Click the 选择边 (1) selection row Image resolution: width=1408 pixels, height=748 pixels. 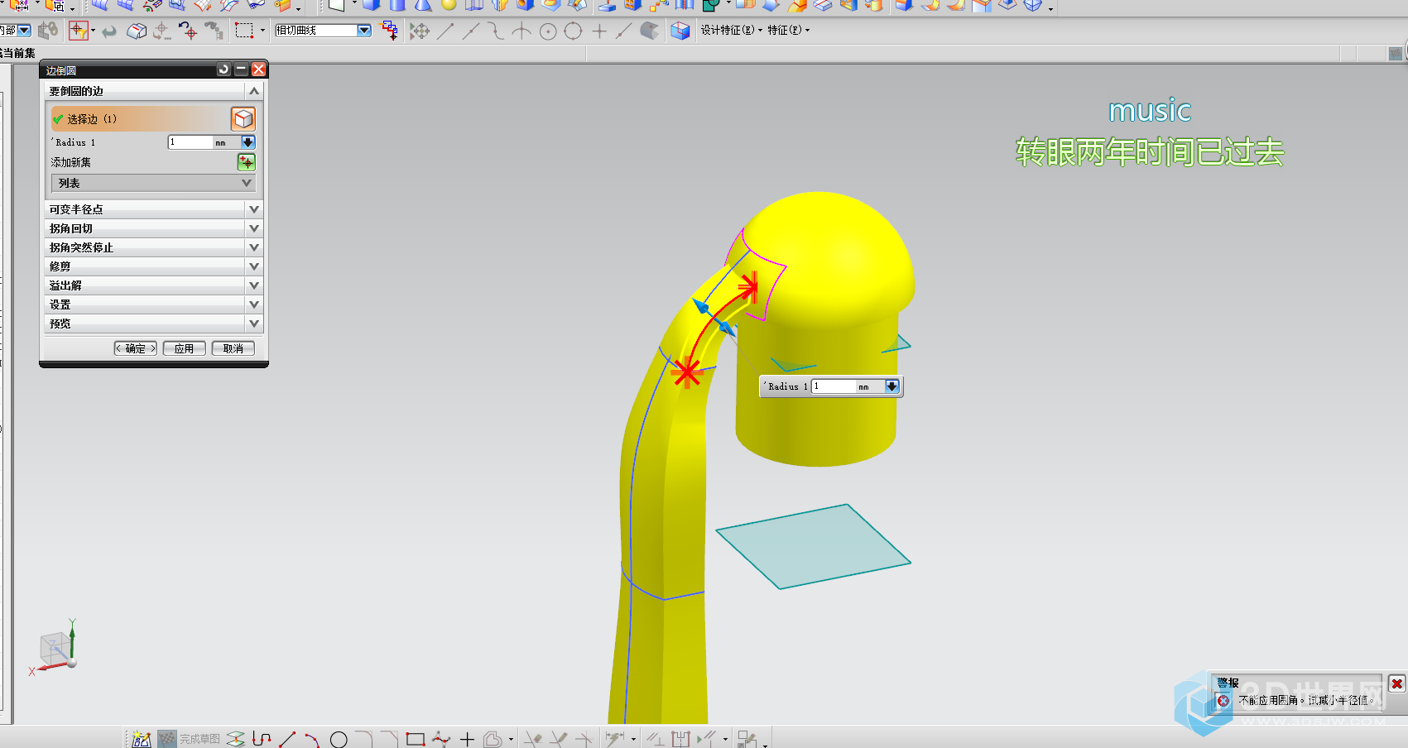pyautogui.click(x=141, y=119)
